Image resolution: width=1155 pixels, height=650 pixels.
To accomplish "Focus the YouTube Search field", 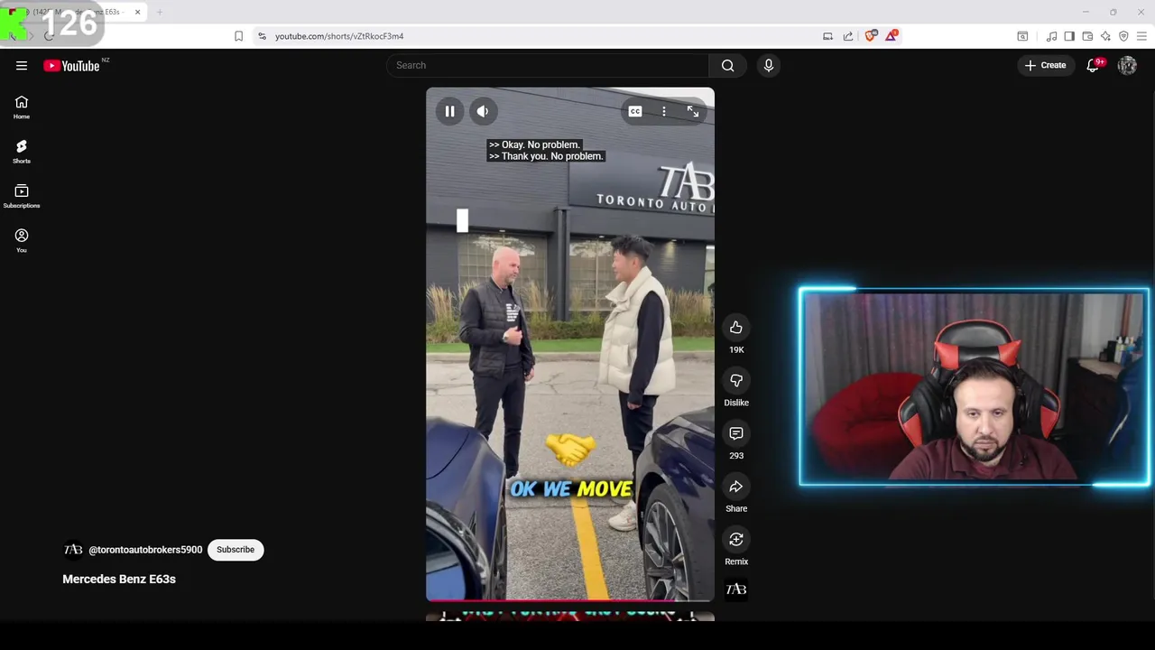I will tap(548, 65).
